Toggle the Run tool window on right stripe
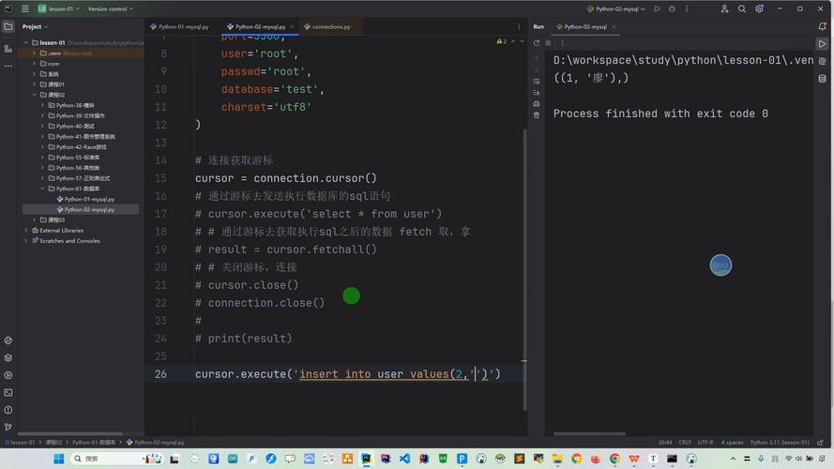834x469 pixels. [823, 43]
